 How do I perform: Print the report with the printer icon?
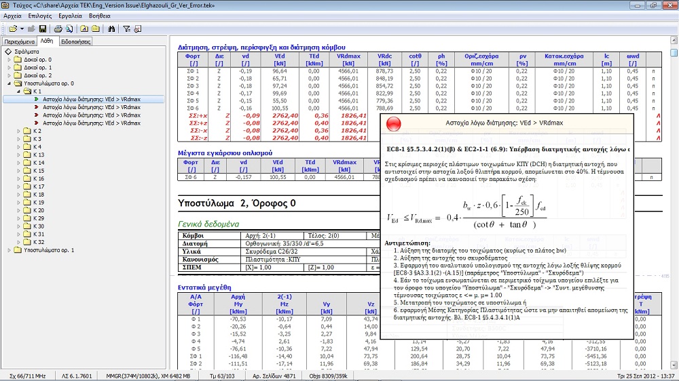(58, 29)
